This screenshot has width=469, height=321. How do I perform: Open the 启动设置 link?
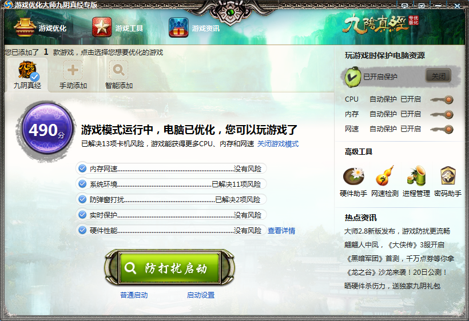coord(201,295)
